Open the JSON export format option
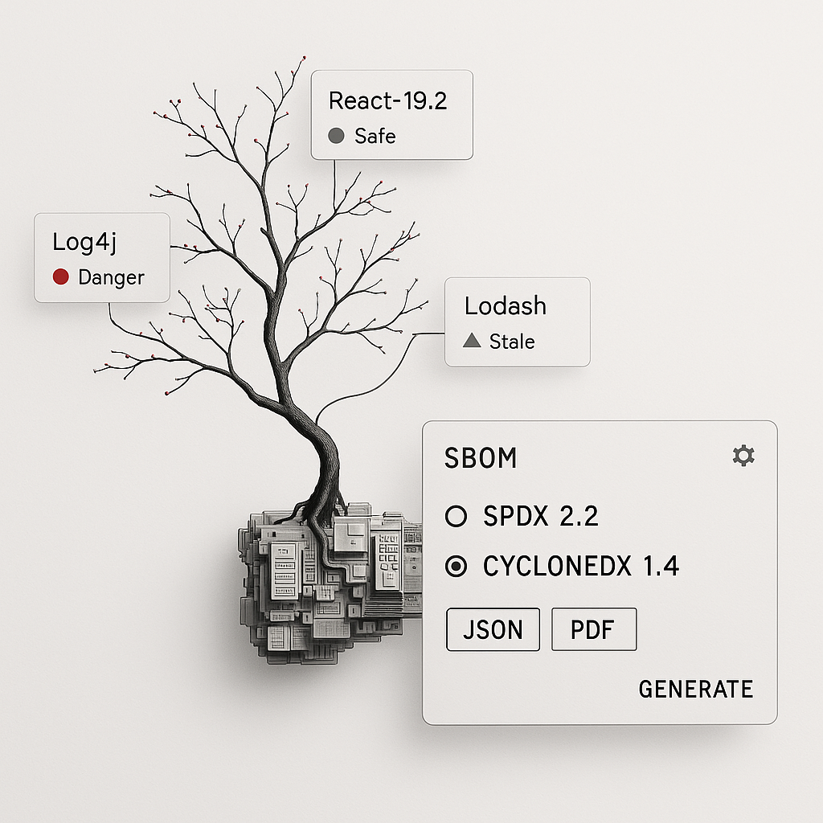823x823 pixels. [x=493, y=629]
